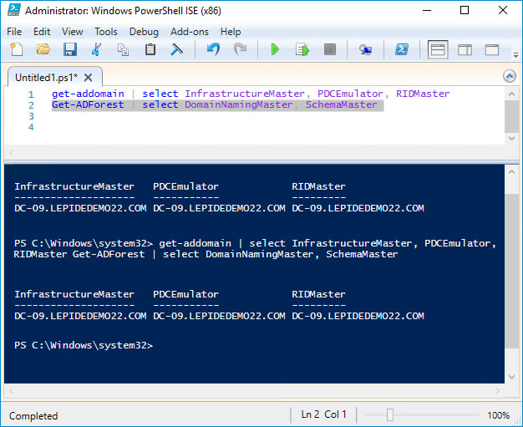Stop operation with the square icon
Screen dimensions: 523x427
point(330,49)
